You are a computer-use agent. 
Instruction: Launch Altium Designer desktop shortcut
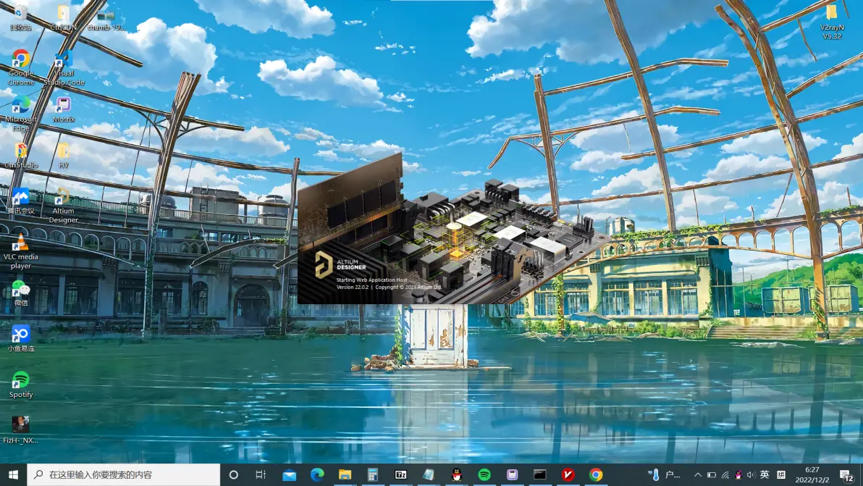tap(63, 205)
